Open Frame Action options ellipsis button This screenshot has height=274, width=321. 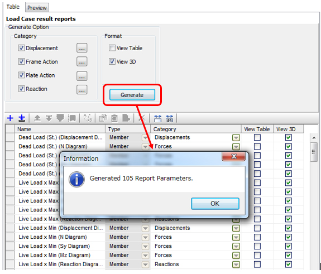click(x=82, y=61)
